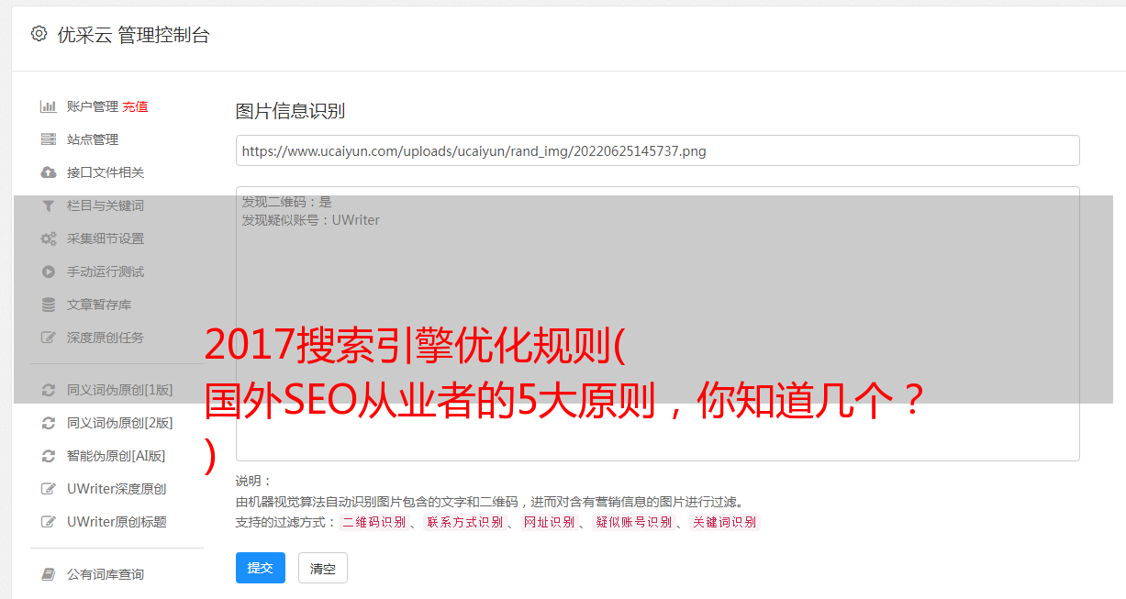This screenshot has width=1126, height=599.
Task: Click the recognition result text area
Action: 657,323
